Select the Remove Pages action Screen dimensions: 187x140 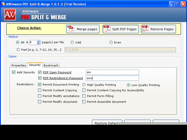pos(158,29)
